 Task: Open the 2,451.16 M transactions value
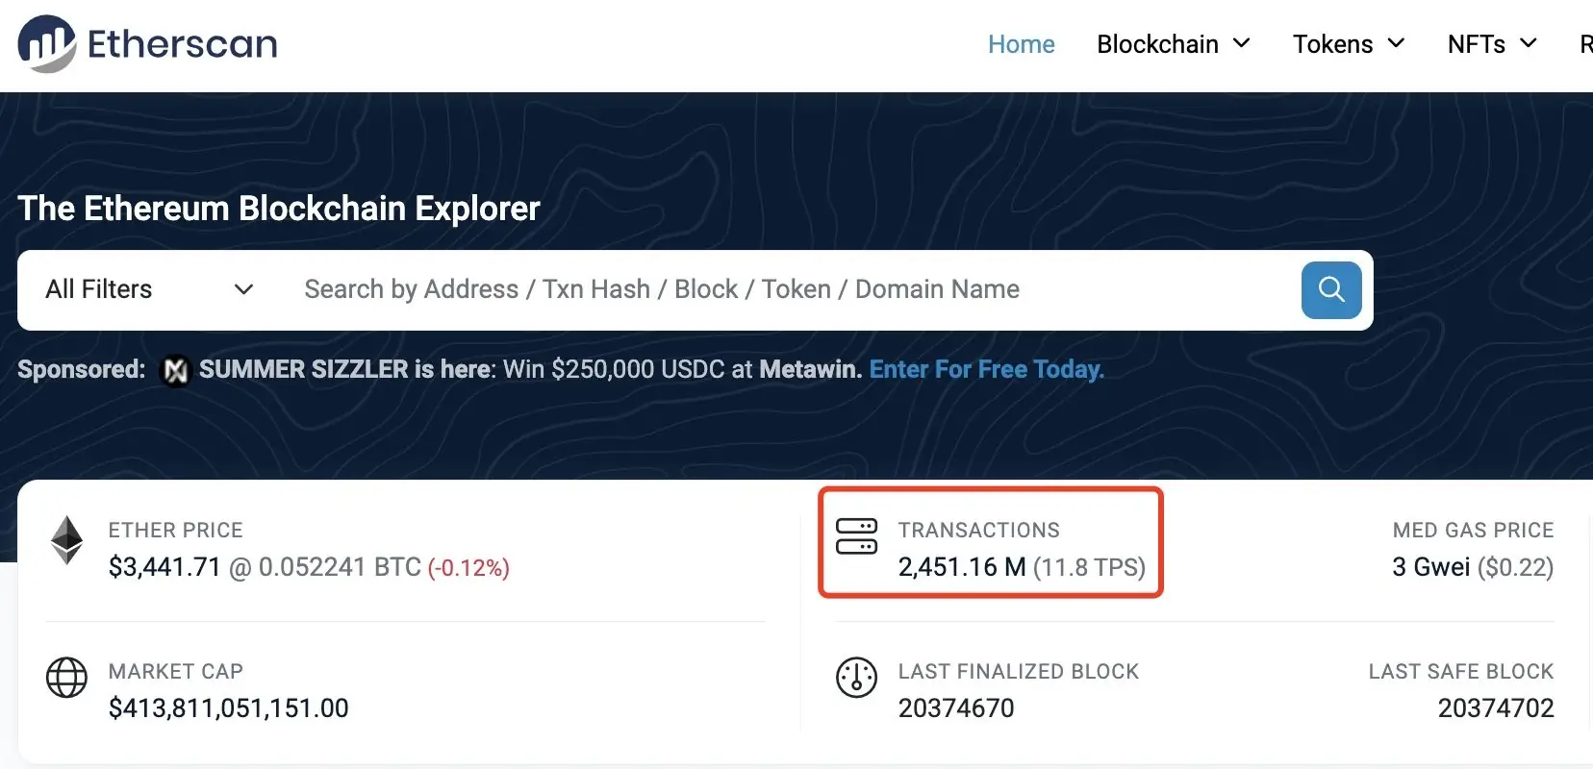[961, 567]
